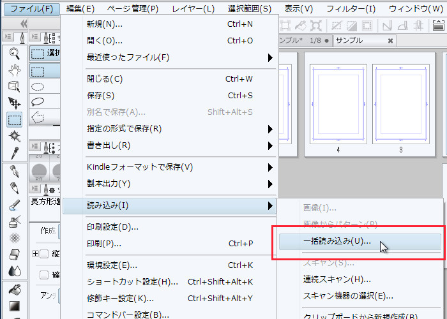Select the Decoration pattern tool
447x319 pixels.
(x=14, y=238)
